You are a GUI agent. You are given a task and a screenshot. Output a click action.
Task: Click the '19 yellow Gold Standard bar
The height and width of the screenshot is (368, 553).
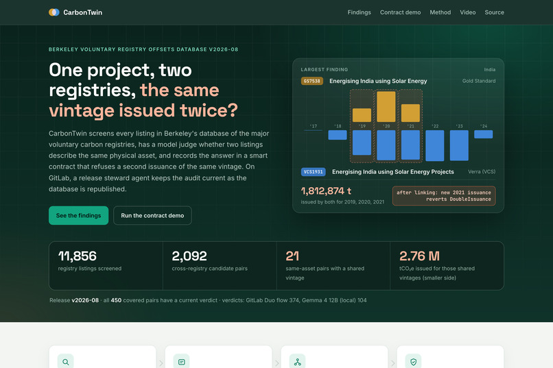point(362,115)
